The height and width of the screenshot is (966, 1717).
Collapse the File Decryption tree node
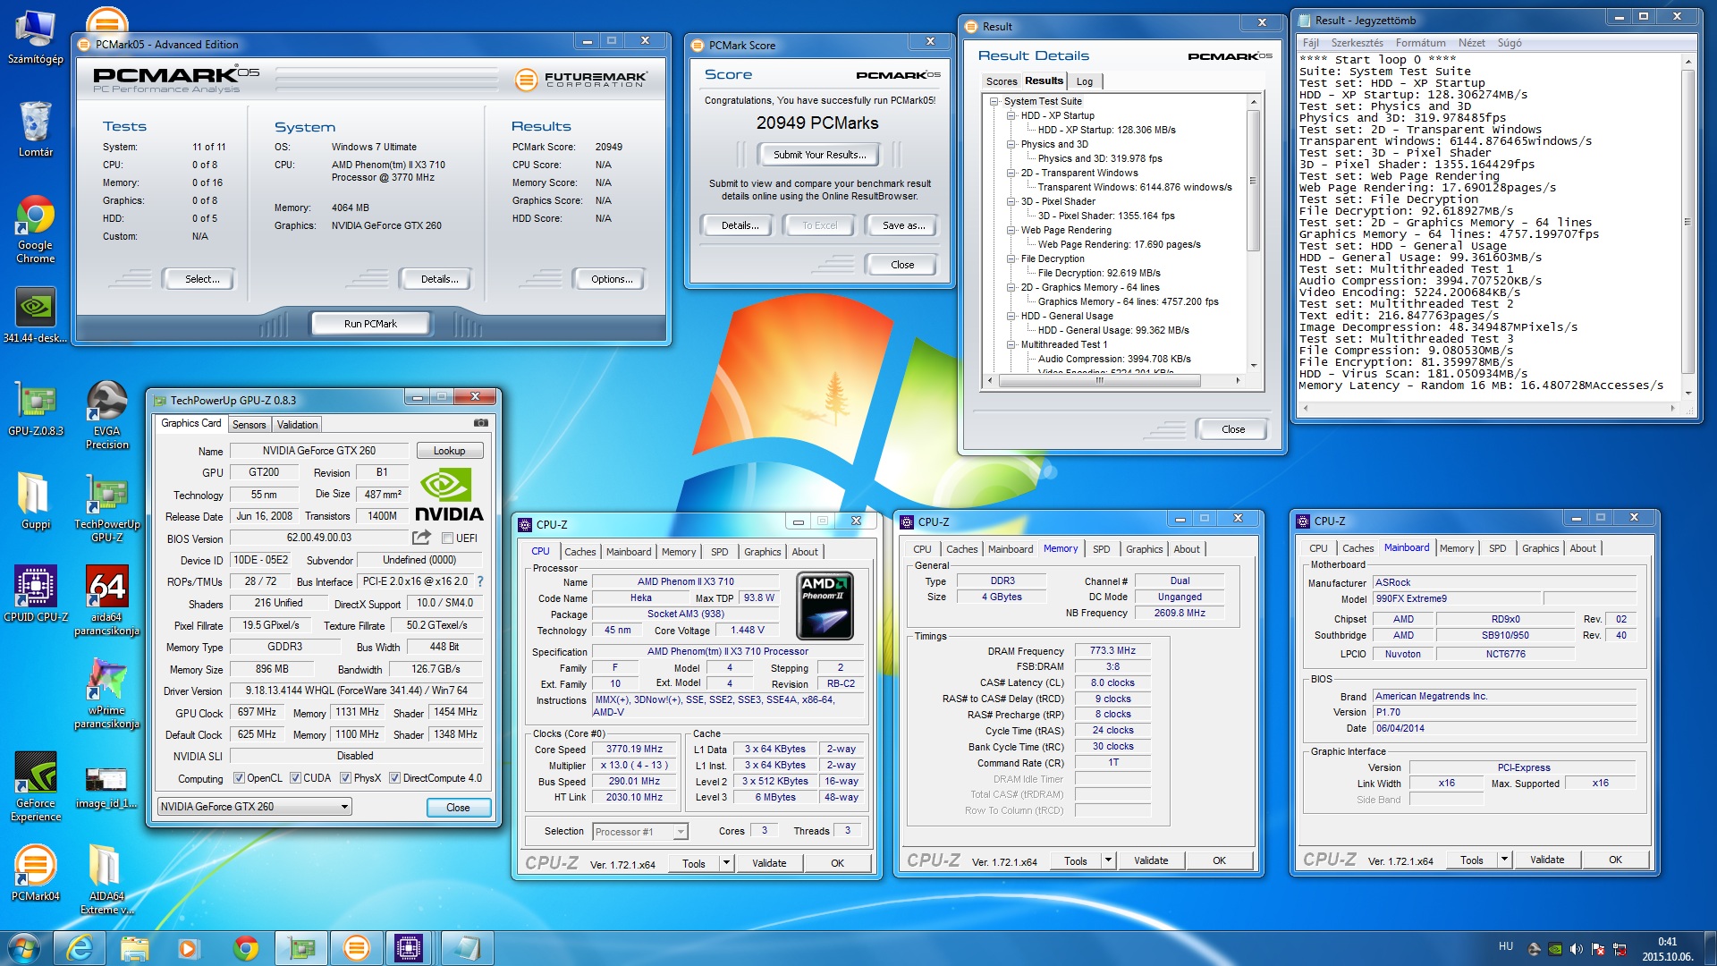coord(1011,258)
